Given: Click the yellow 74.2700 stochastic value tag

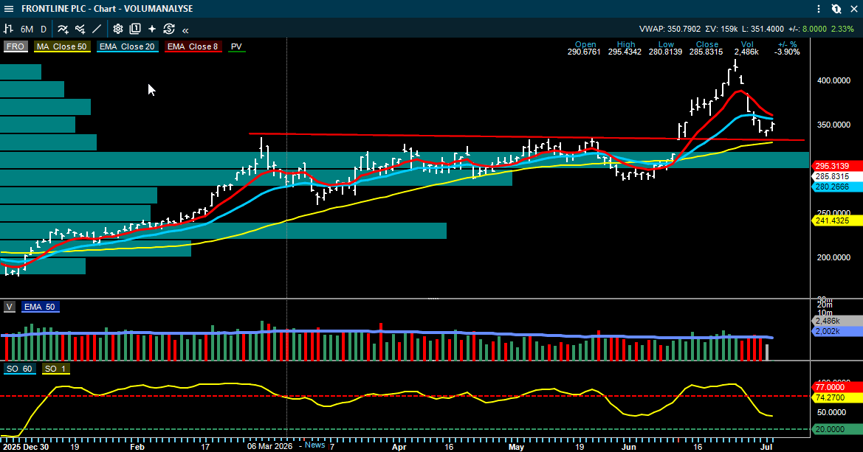Looking at the screenshot, I should pyautogui.click(x=836, y=397).
